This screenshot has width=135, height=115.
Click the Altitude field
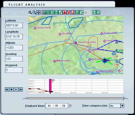14,48
